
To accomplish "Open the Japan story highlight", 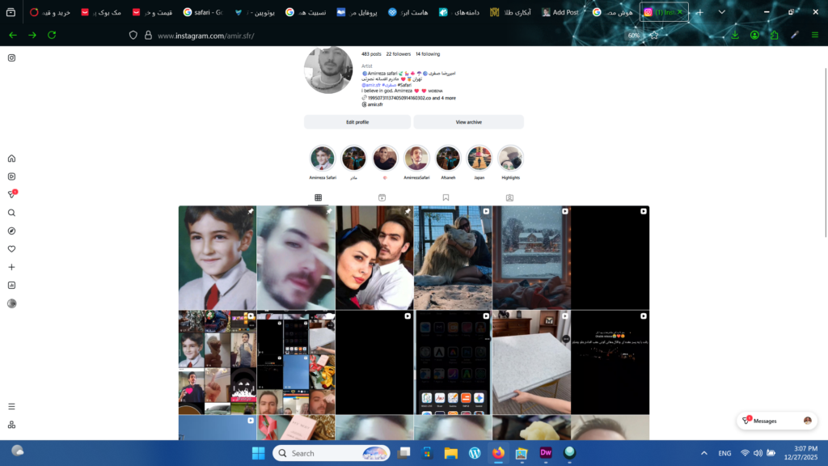I will click(479, 159).
